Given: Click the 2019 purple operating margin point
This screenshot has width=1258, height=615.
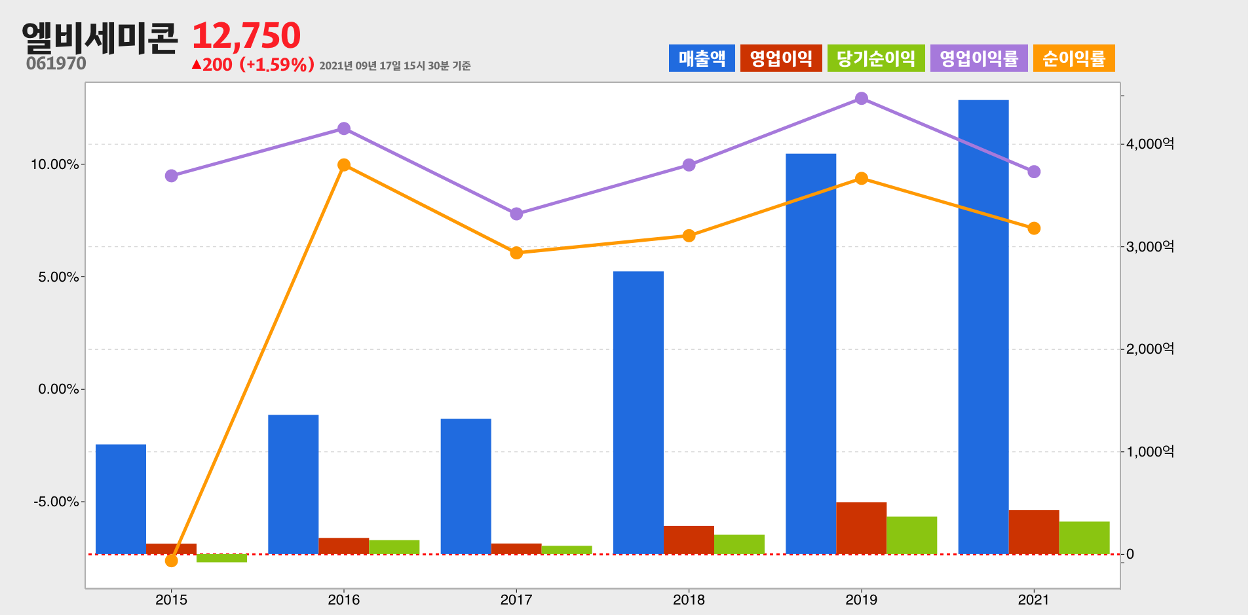Looking at the screenshot, I should point(862,99).
